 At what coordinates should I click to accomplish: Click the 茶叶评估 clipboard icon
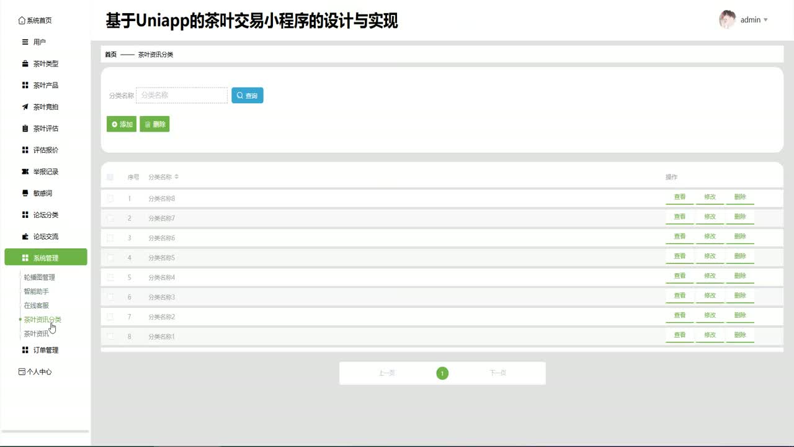[25, 129]
